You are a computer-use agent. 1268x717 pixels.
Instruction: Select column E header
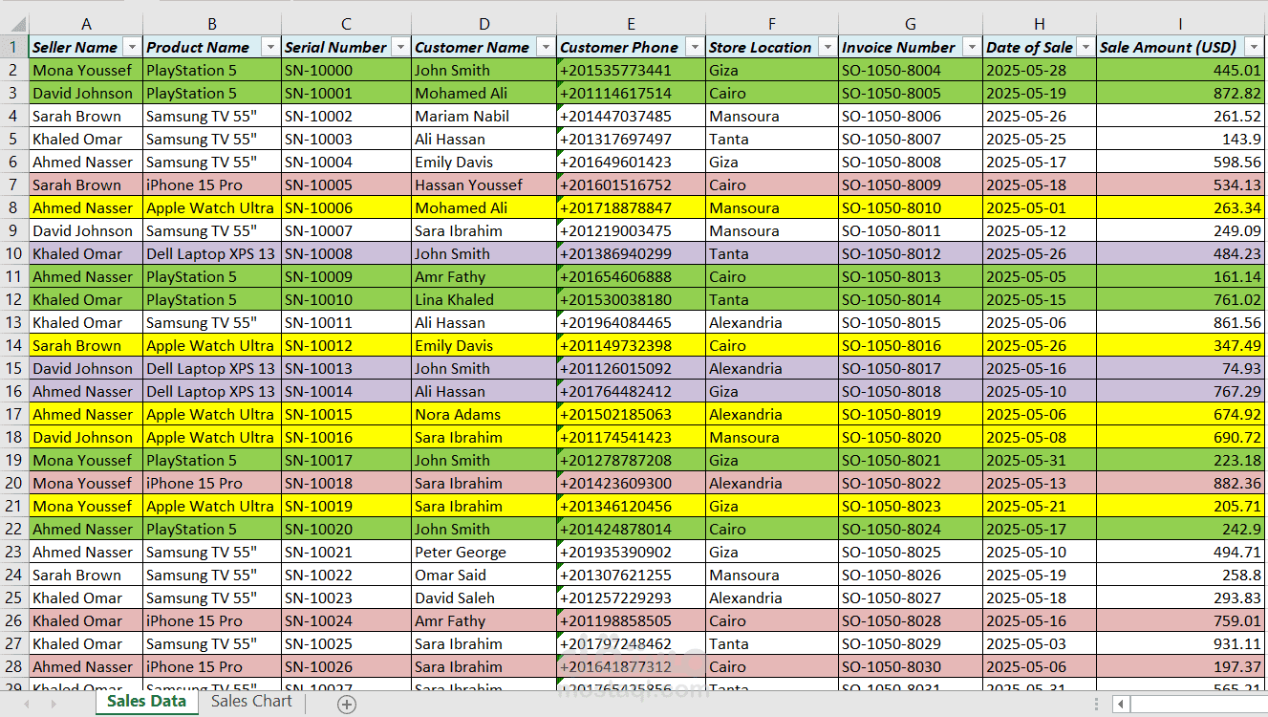[632, 24]
